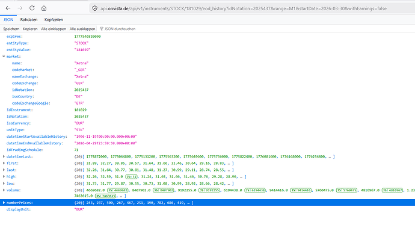Select the codeMarket key
Image resolution: width=415 pixels, height=225 pixels.
pyautogui.click(x=23, y=70)
